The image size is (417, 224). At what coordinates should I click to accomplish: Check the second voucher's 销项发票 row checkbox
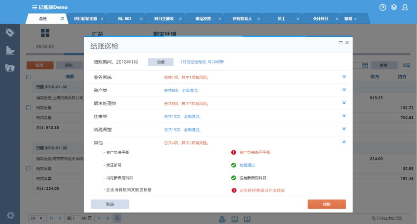29,168
